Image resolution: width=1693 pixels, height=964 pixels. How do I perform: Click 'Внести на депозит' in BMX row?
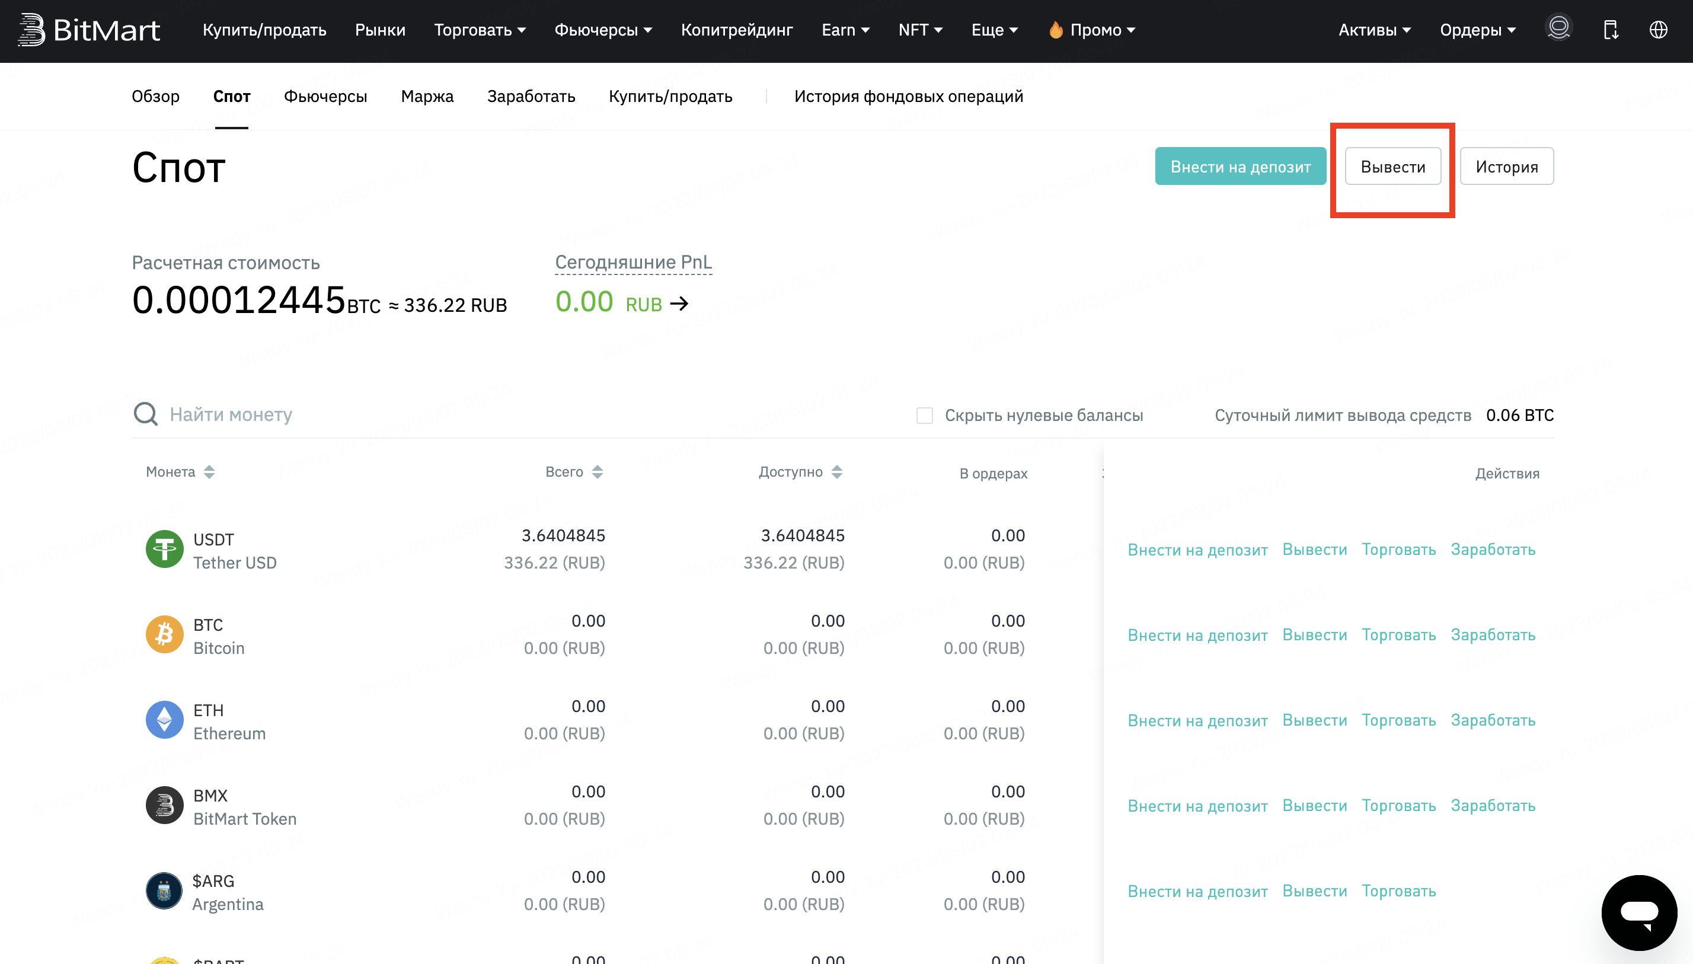1198,806
